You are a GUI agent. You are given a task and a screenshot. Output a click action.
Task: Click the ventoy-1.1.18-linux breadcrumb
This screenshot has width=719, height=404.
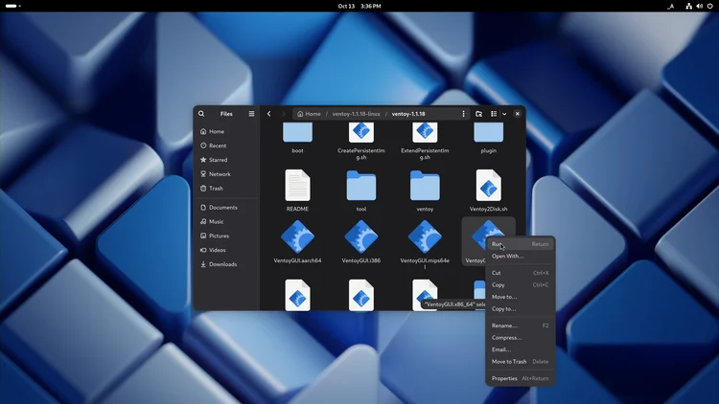[x=357, y=114]
